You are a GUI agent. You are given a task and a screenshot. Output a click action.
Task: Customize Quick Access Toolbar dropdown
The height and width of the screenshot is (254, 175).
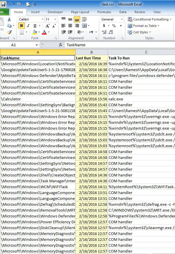35,5
